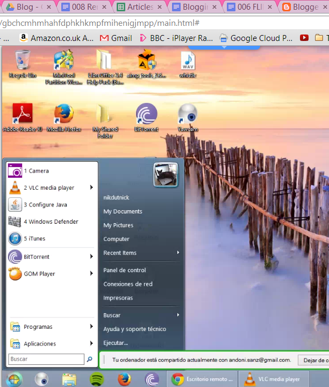Click the user account picture thumbnail
The height and width of the screenshot is (387, 329).
click(166, 175)
